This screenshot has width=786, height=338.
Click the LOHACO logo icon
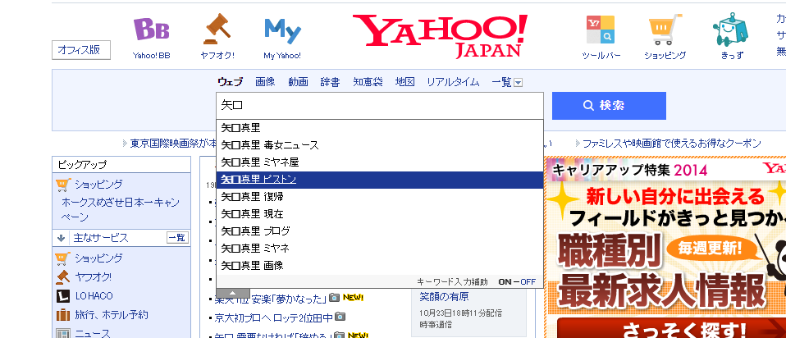pos(62,296)
